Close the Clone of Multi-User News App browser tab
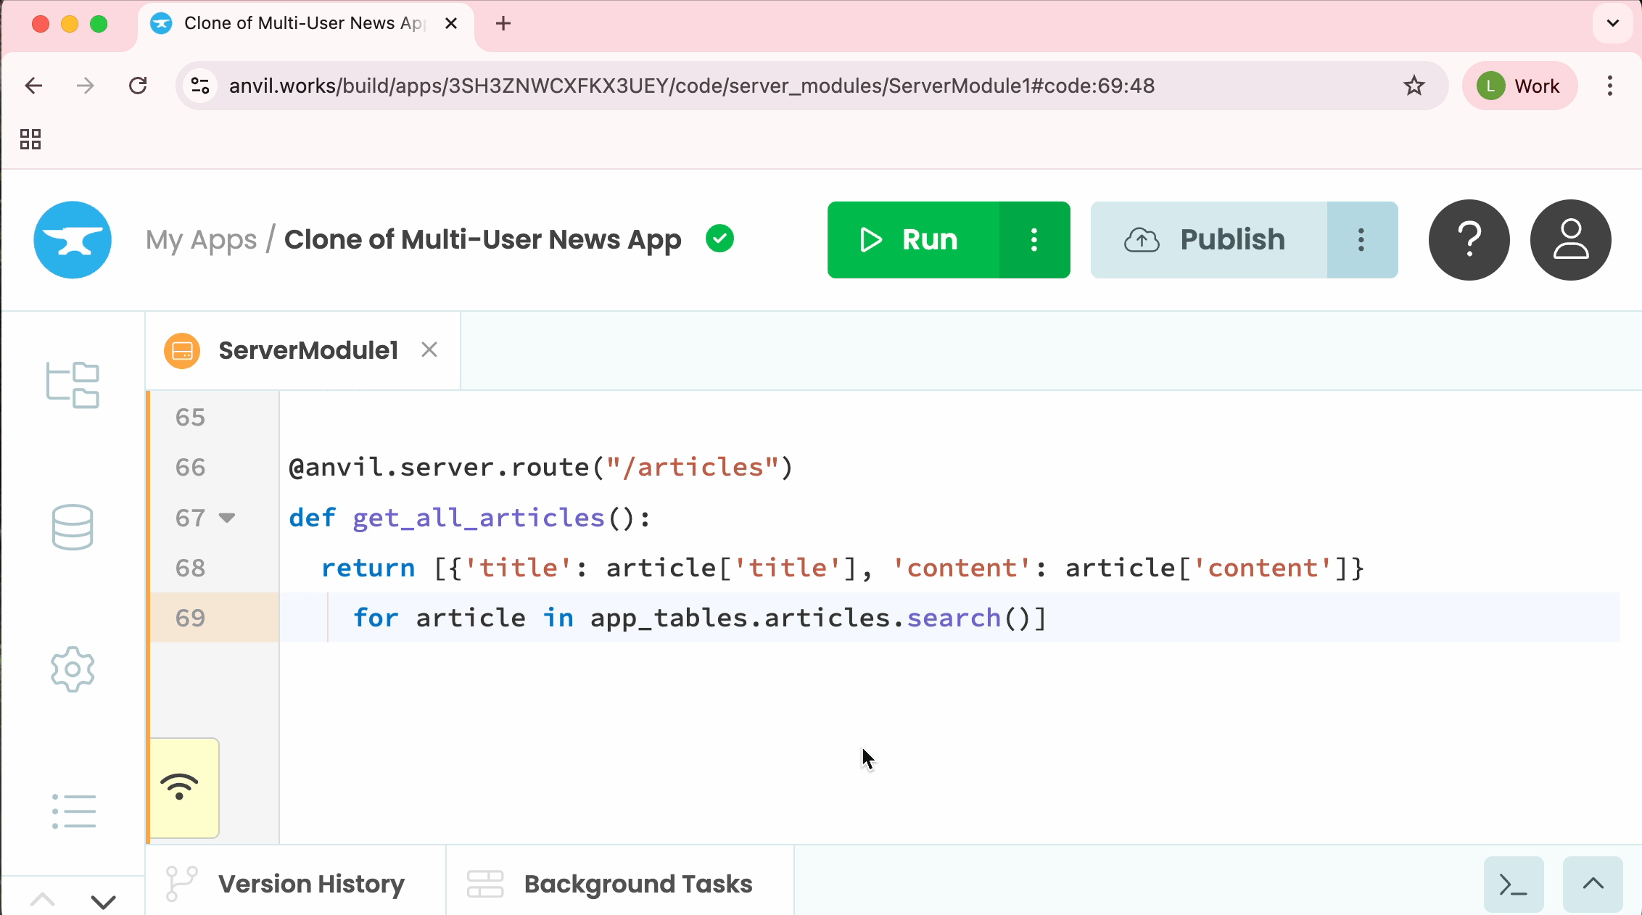The height and width of the screenshot is (915, 1642). (x=451, y=23)
